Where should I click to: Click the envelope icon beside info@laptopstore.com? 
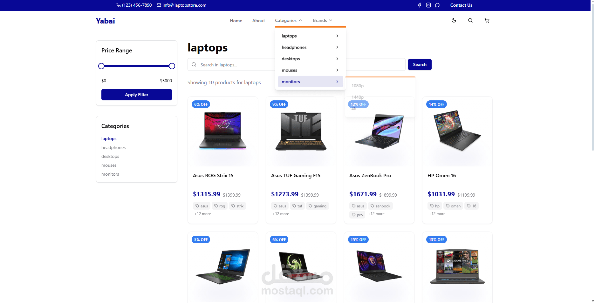click(159, 5)
